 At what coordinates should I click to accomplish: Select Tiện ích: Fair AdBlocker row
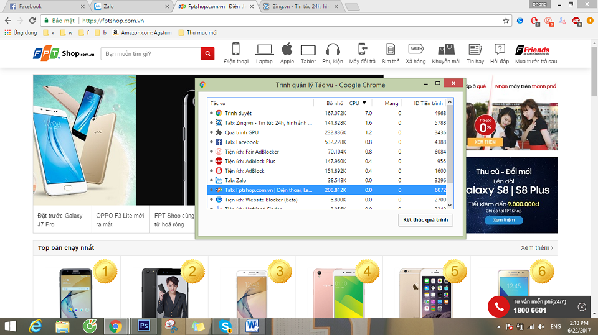327,152
